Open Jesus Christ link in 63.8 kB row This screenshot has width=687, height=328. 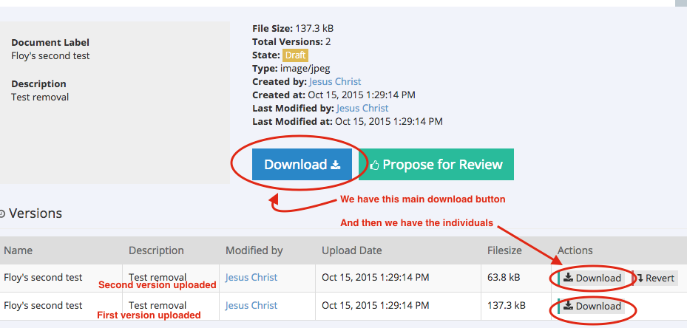tap(251, 277)
